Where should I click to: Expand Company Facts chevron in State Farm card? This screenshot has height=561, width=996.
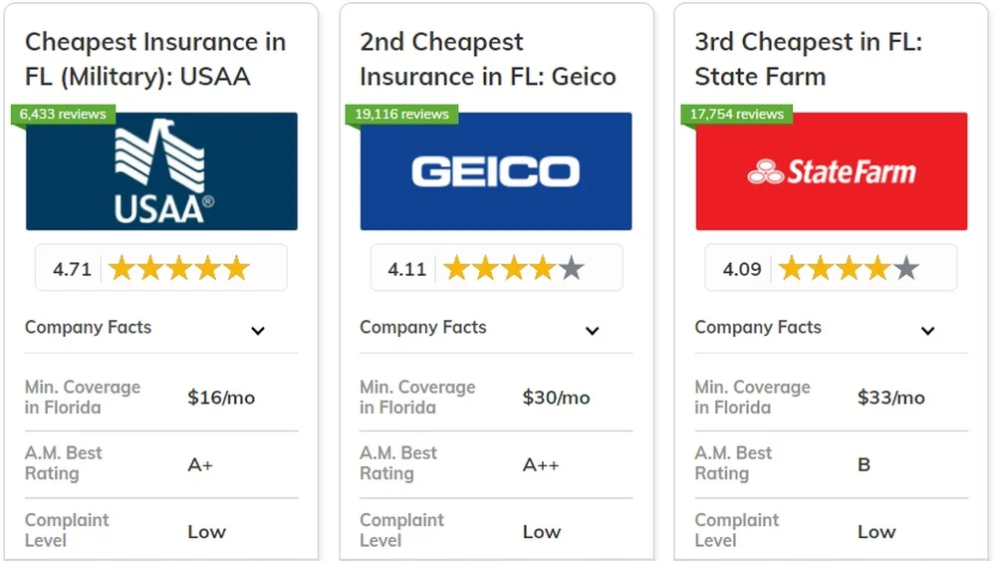pyautogui.click(x=927, y=331)
